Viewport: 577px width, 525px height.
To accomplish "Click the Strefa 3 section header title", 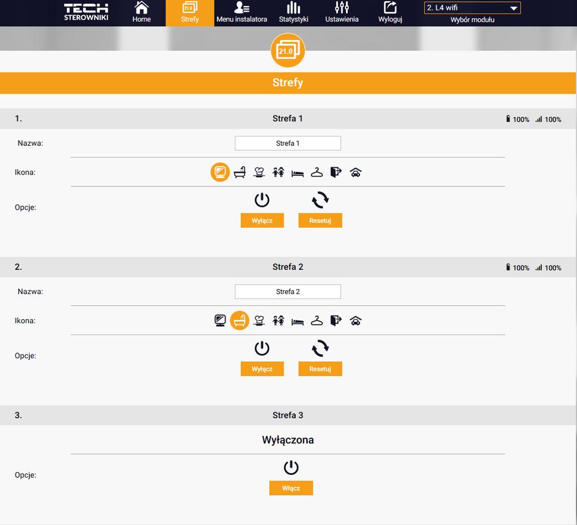I will [288, 415].
